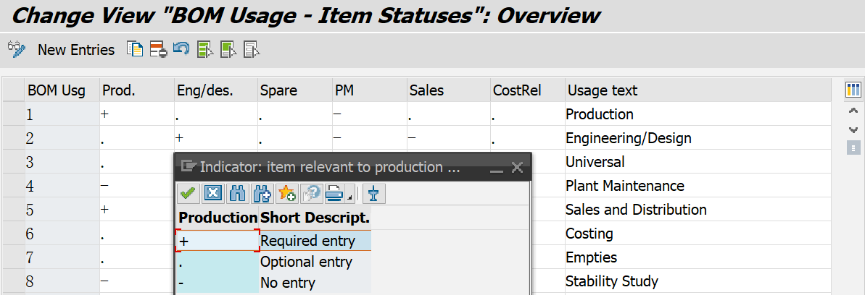865x295 pixels.
Task: Select the '-' value in popup list
Action: pos(218,283)
